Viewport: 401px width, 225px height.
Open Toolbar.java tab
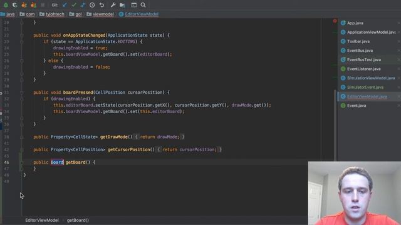point(358,41)
